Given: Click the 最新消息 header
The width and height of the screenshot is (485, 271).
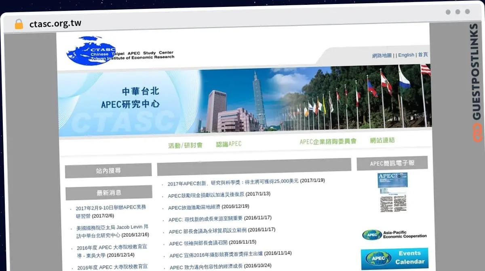Looking at the screenshot, I should tap(109, 193).
